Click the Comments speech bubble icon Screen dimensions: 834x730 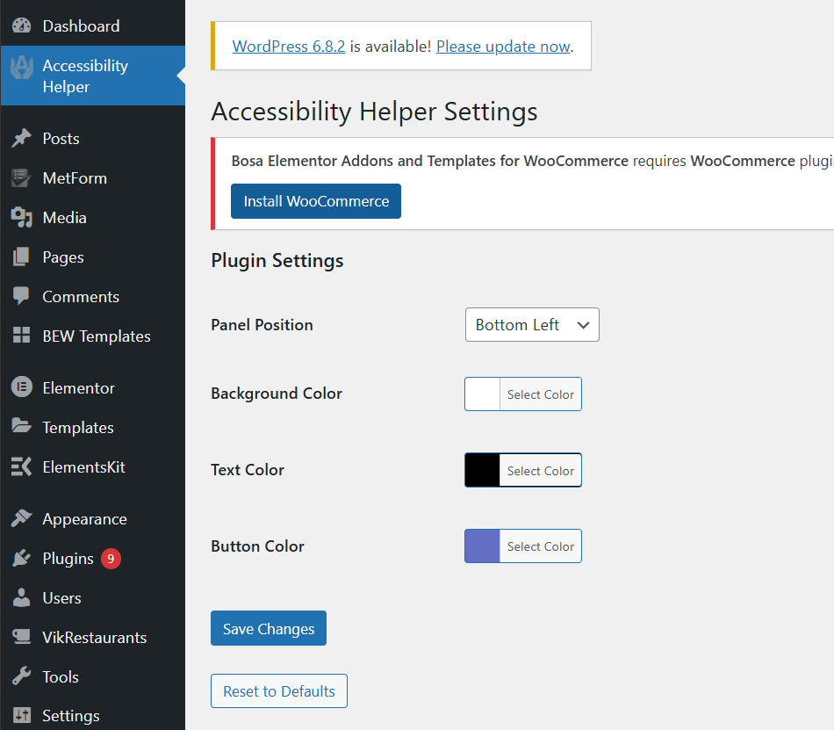21,296
